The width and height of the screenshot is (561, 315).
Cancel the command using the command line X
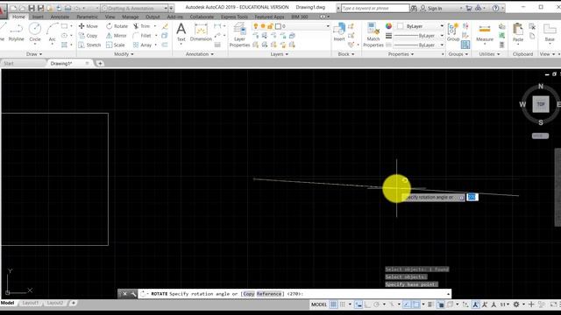(x=124, y=294)
